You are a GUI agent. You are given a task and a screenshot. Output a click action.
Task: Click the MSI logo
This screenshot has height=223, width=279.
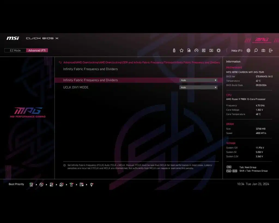[x=13, y=38]
